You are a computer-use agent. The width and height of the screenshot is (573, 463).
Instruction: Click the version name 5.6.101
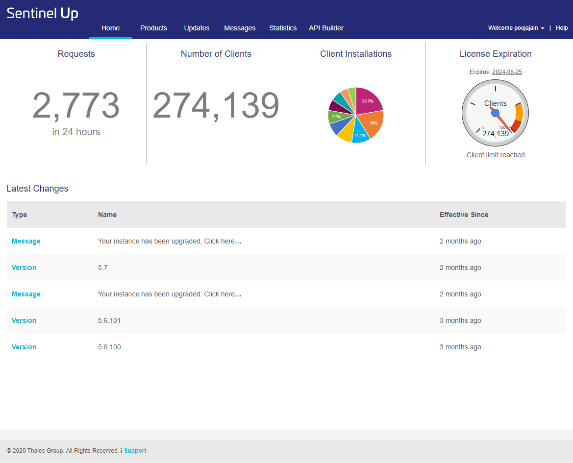click(109, 320)
